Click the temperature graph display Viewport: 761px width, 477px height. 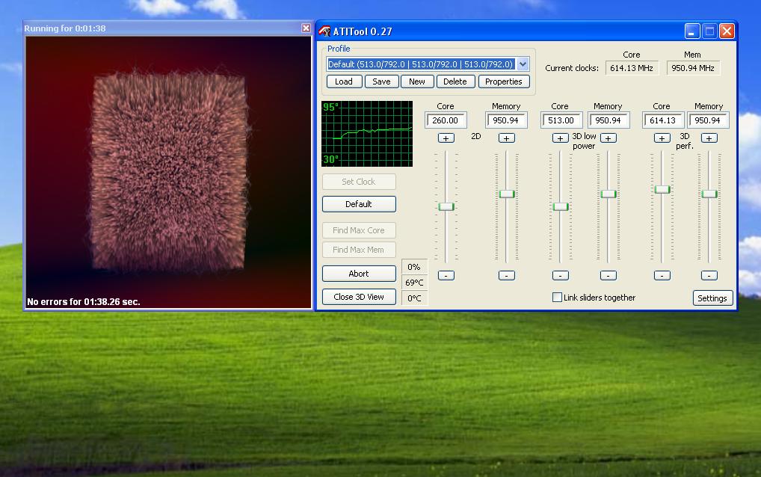pos(367,134)
